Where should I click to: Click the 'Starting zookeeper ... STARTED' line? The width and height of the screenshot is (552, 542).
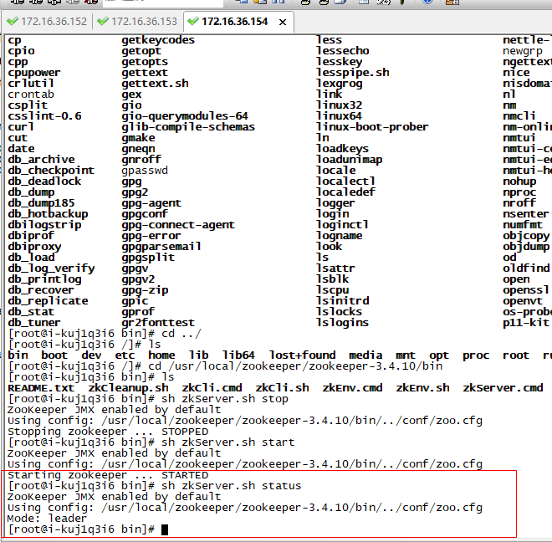point(108,475)
